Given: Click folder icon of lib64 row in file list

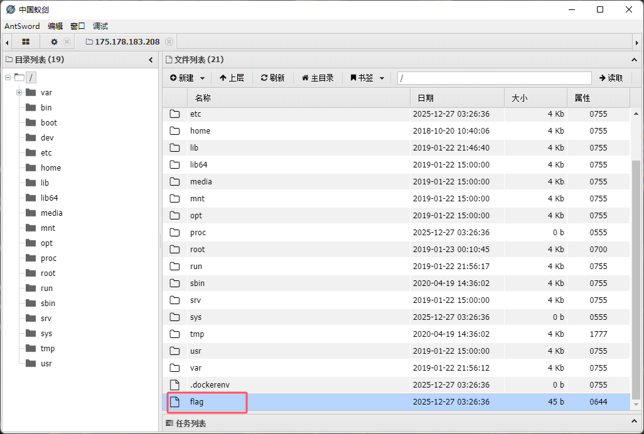Looking at the screenshot, I should coord(175,164).
